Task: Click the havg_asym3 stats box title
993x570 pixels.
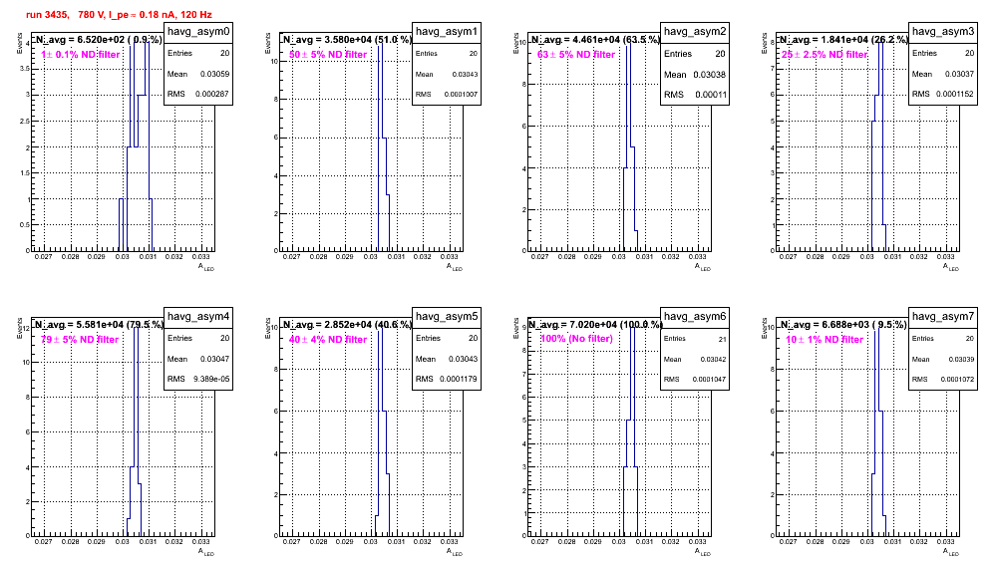Action: click(x=943, y=32)
